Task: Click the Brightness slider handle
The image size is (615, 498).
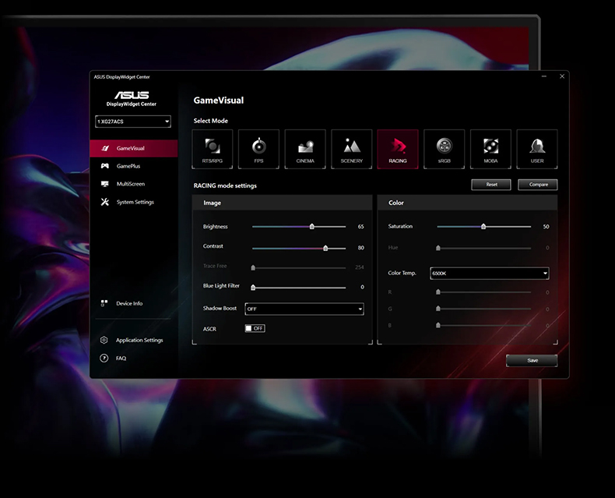Action: point(311,227)
